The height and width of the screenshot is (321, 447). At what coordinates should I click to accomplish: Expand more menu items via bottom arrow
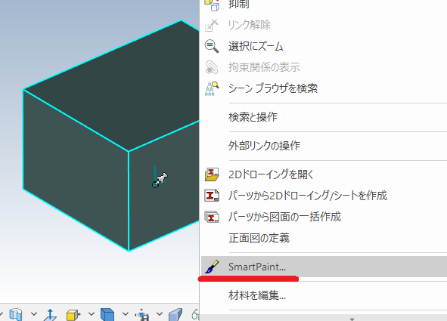[352, 319]
